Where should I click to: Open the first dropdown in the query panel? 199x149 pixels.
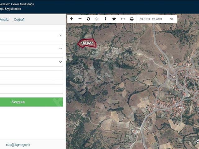(x=31, y=35)
